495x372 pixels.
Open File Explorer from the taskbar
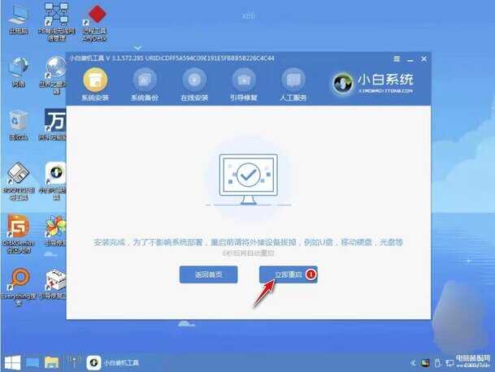tap(51, 362)
